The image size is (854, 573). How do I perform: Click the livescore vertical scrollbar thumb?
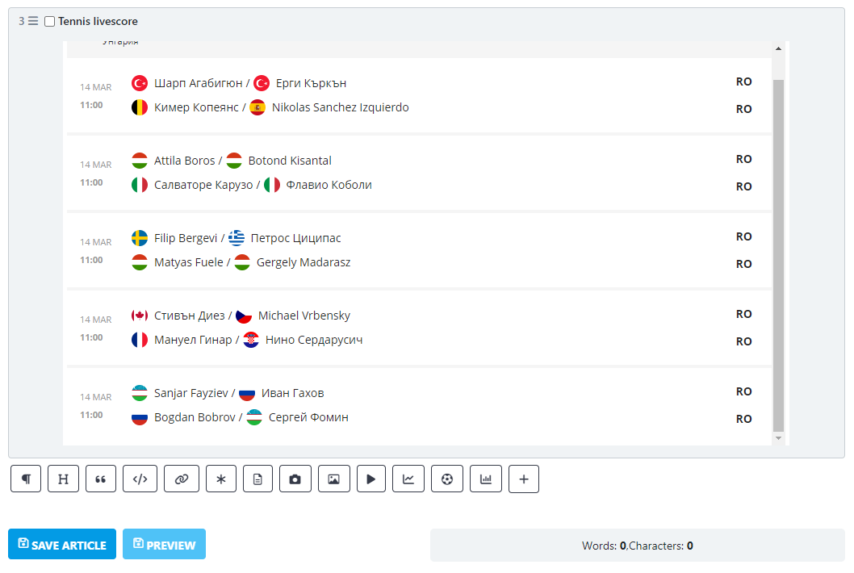pyautogui.click(x=778, y=256)
